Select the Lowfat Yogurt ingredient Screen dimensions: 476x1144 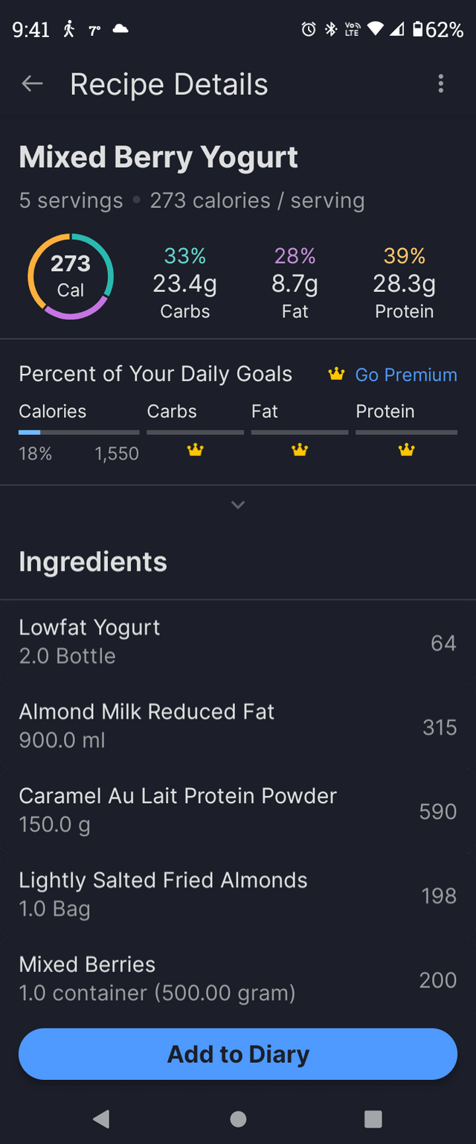[x=238, y=642]
